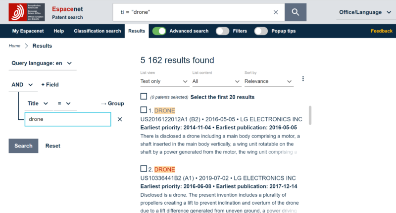Toggle the Advanced search switch

pyautogui.click(x=159, y=31)
